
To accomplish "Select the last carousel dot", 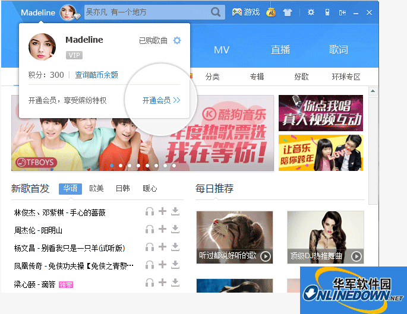I will click(174, 166).
